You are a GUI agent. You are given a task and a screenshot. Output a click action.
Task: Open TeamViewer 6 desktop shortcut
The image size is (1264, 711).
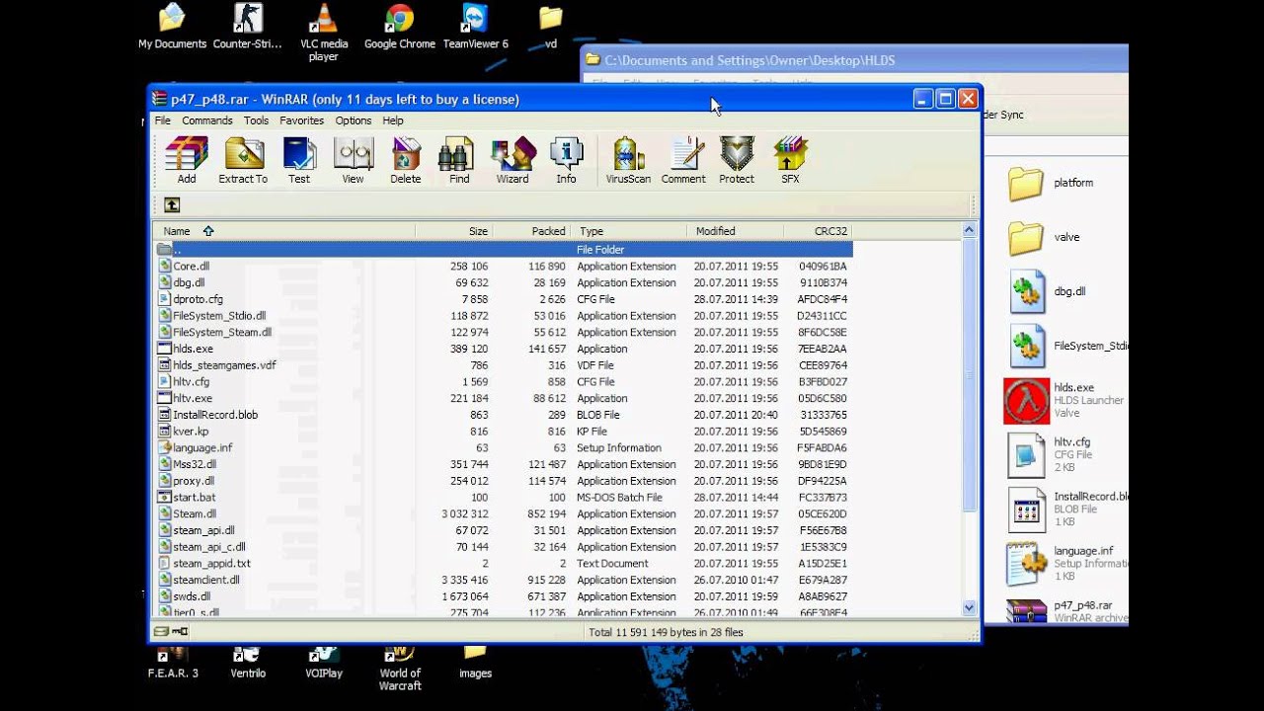tap(475, 27)
